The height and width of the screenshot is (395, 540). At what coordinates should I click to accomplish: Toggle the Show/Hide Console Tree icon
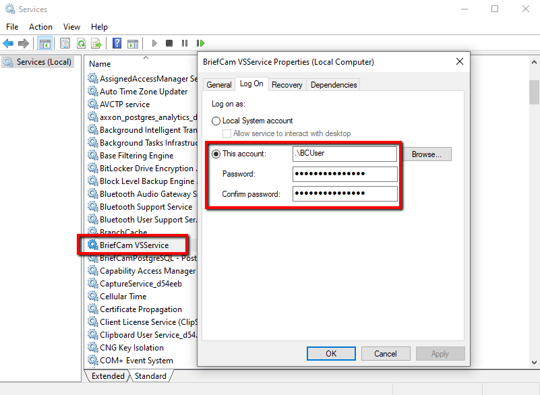click(x=44, y=43)
